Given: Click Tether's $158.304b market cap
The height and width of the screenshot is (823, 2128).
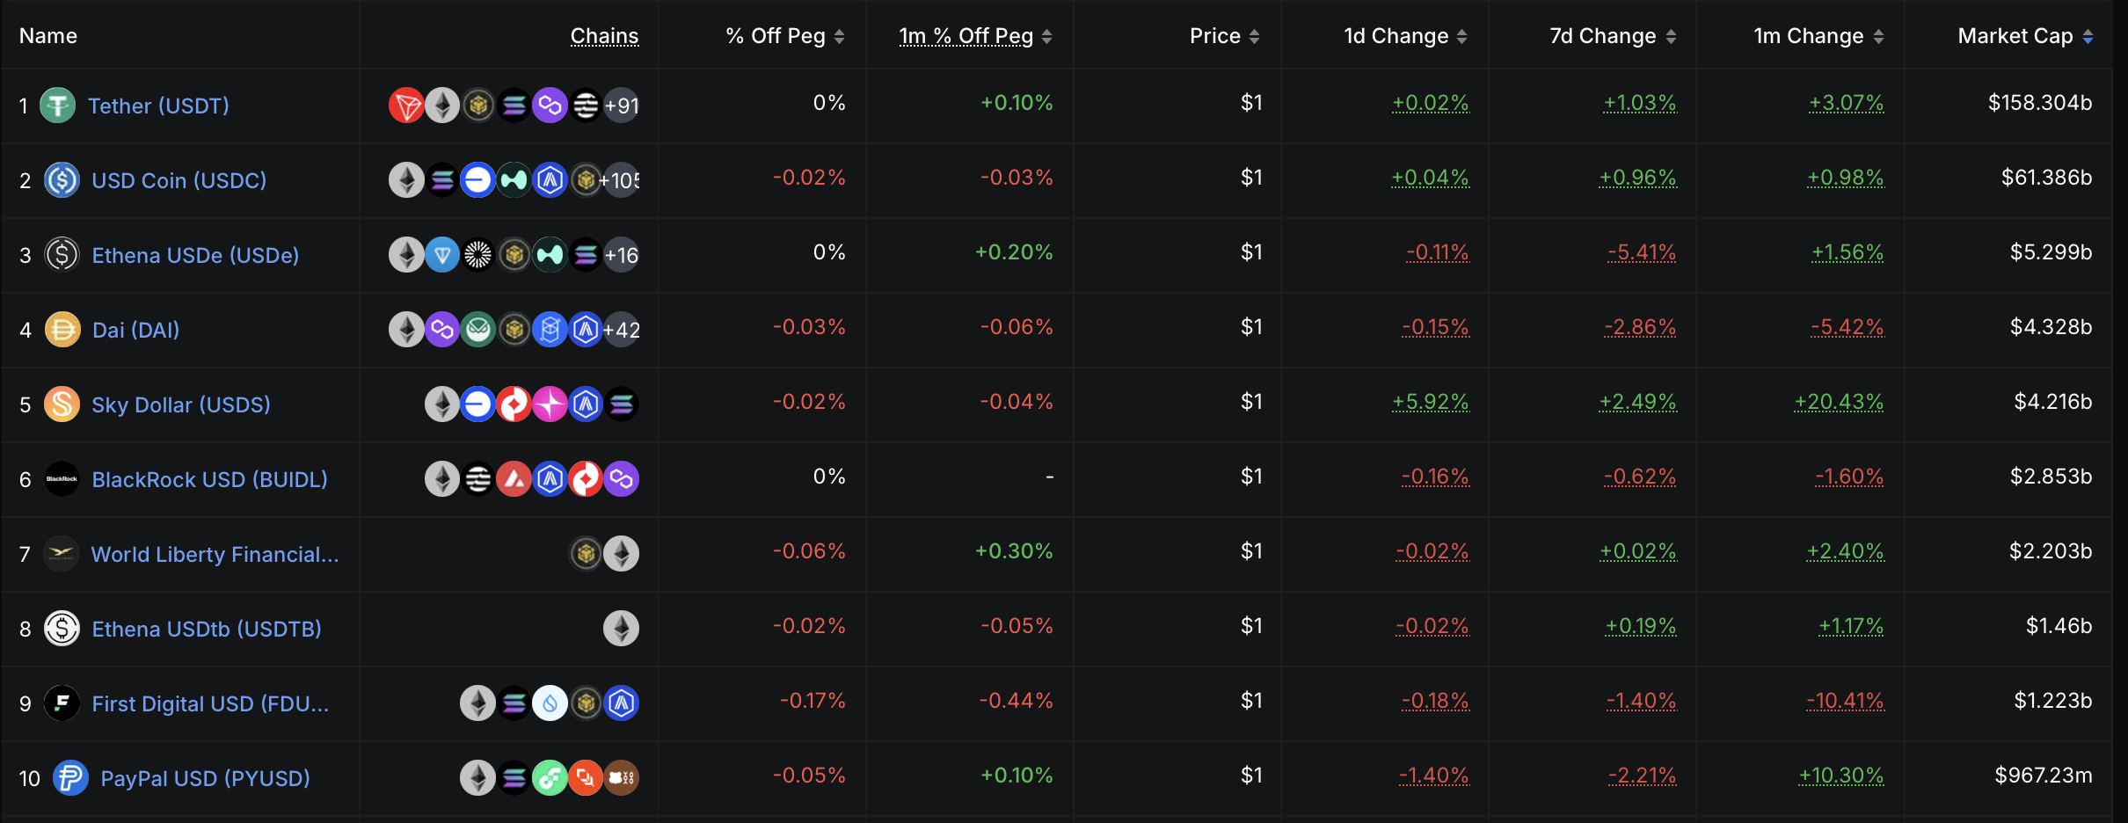Looking at the screenshot, I should (2040, 103).
